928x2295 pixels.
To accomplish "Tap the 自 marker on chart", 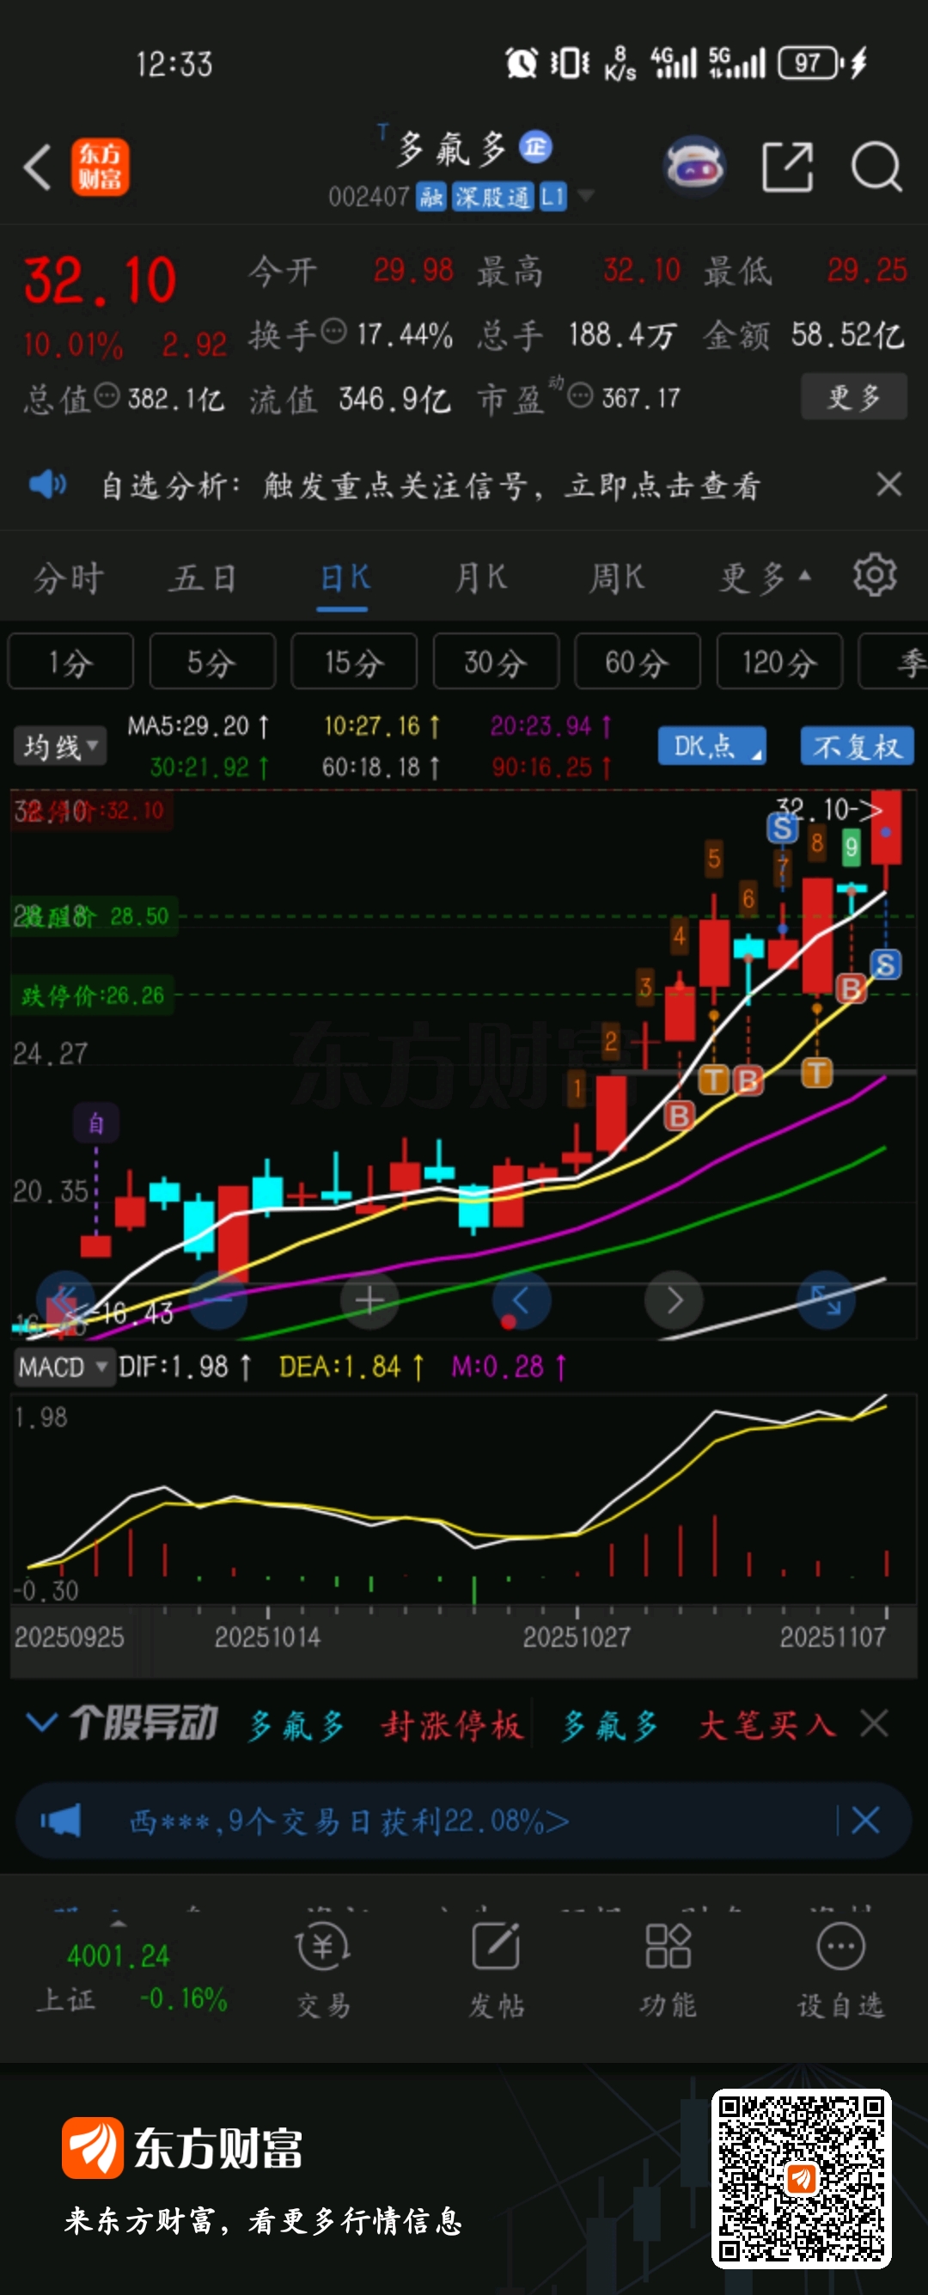I will pos(96,1123).
